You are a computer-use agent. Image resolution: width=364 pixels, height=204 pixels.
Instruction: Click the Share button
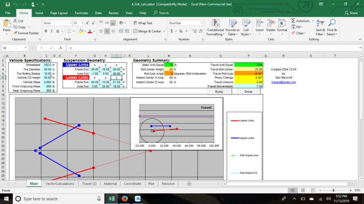tap(351, 13)
